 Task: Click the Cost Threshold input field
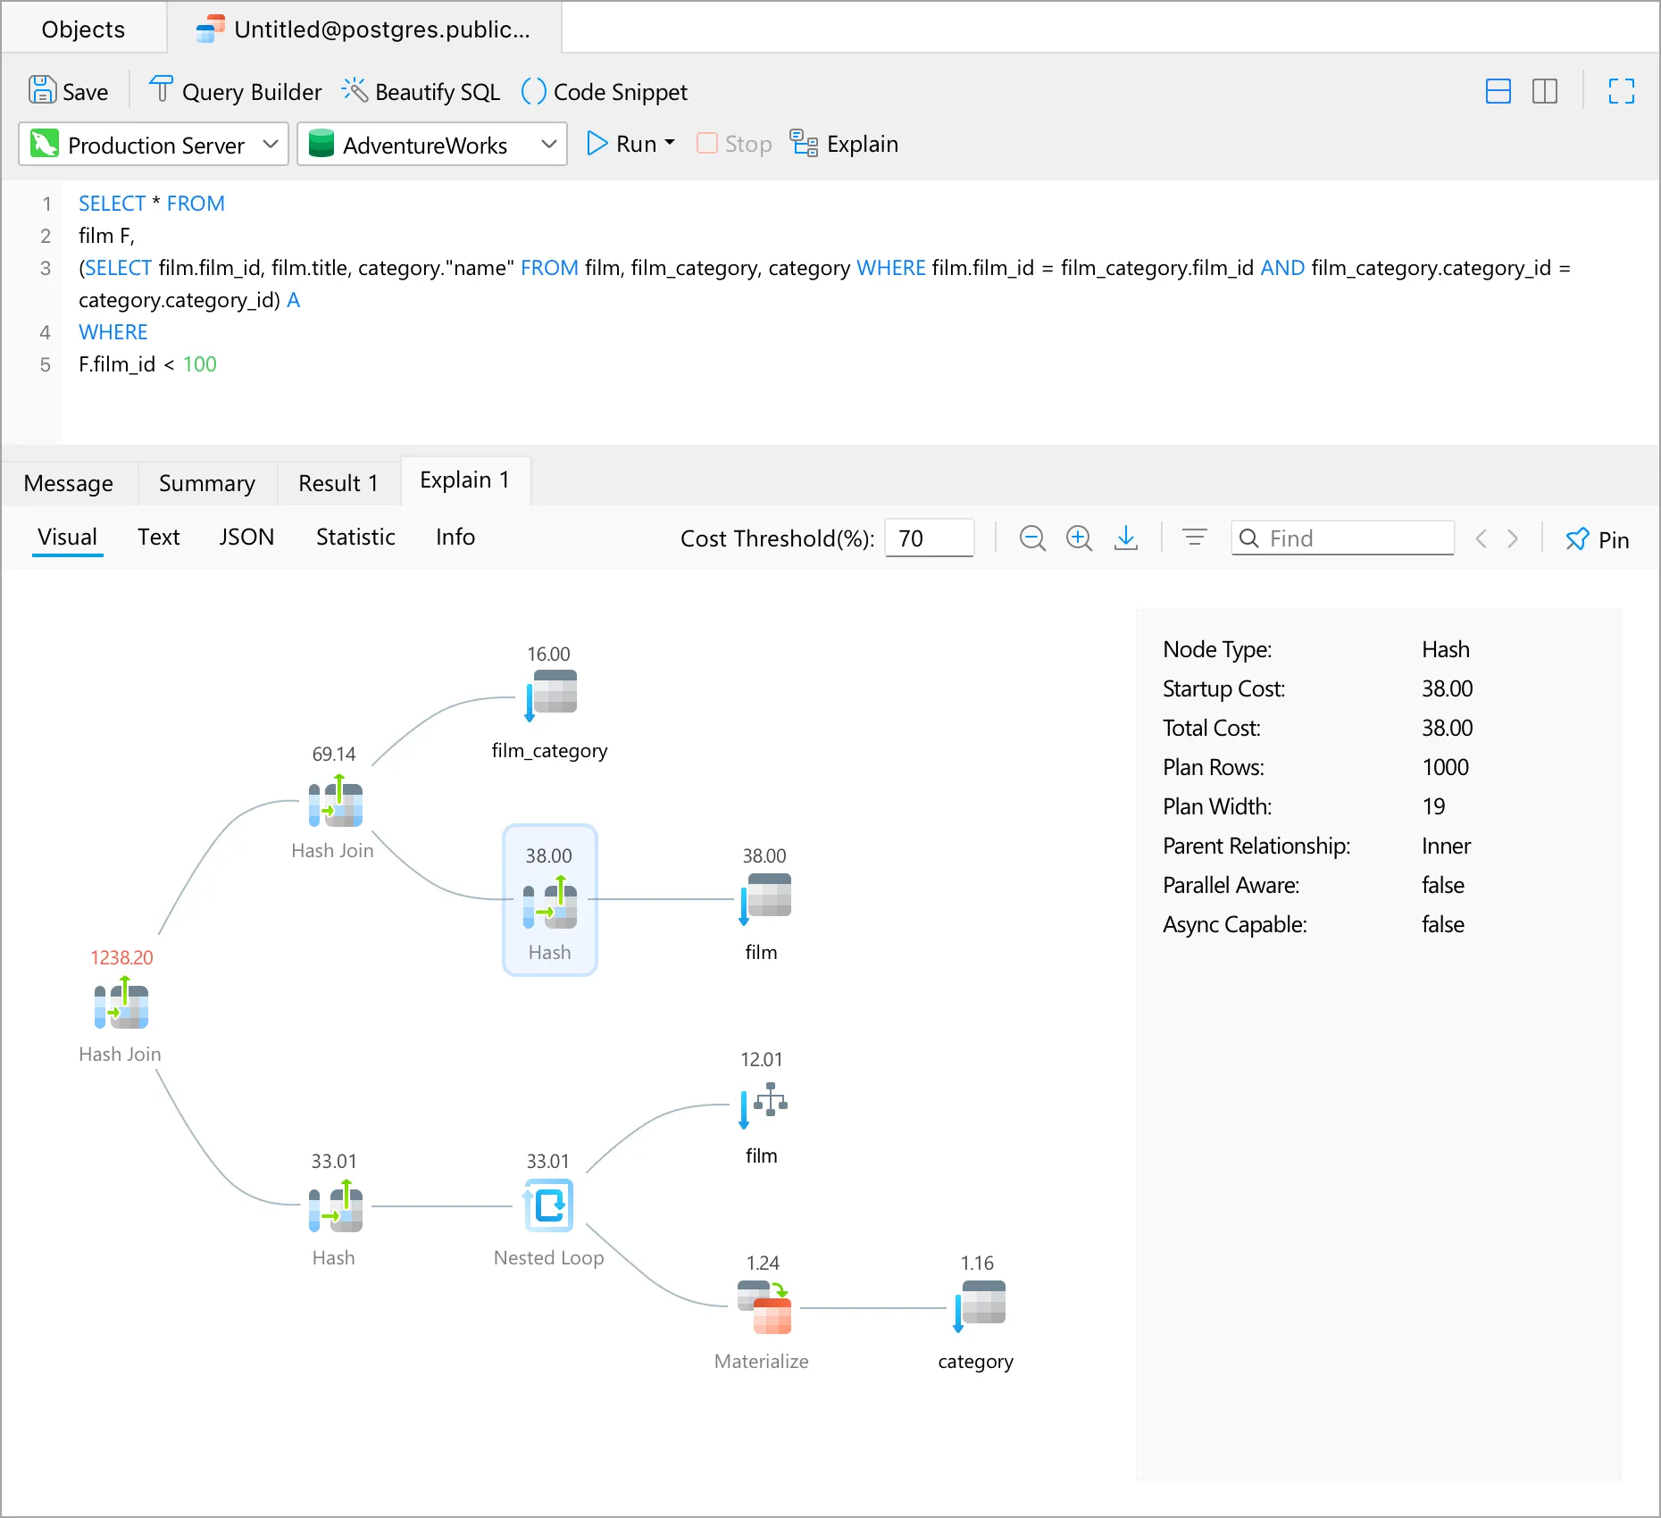click(x=930, y=538)
